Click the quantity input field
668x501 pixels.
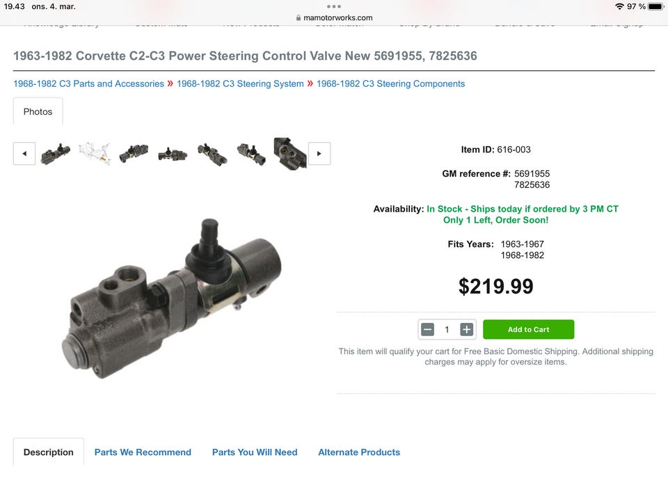(x=447, y=329)
